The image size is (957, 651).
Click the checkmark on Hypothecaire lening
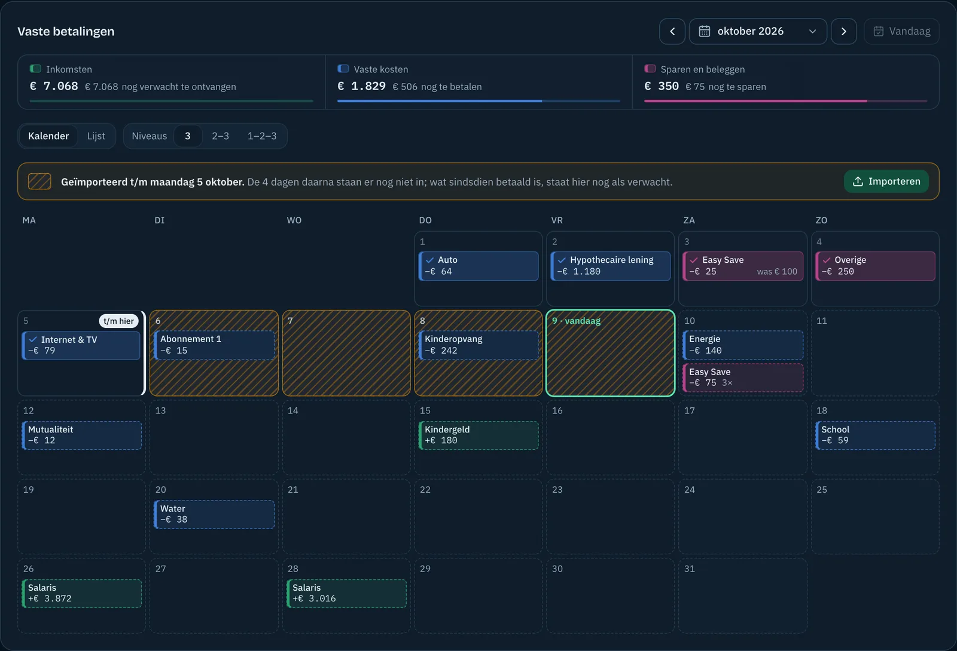click(x=562, y=260)
